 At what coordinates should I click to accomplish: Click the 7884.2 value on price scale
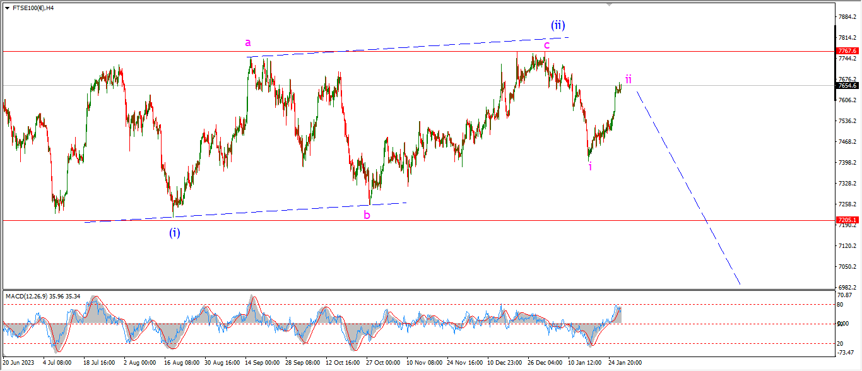(847, 16)
